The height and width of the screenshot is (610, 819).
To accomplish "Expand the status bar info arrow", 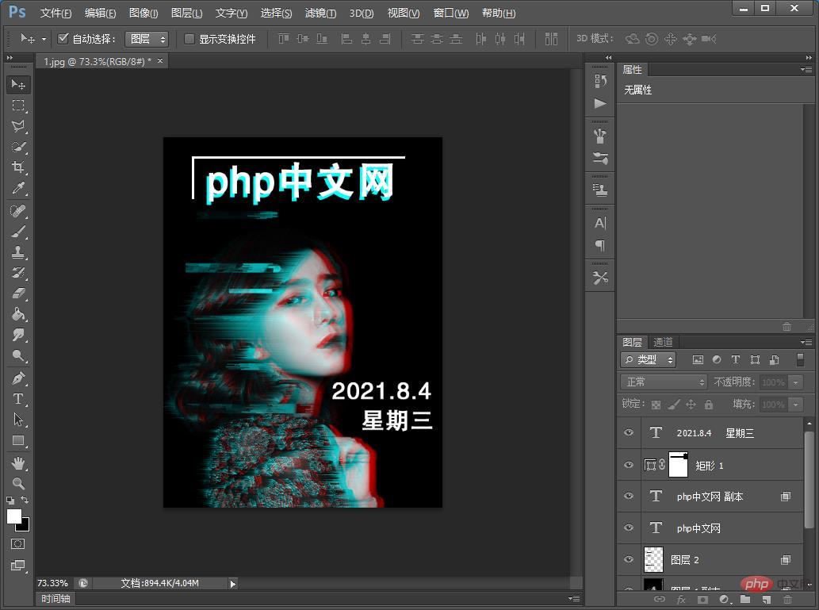I will (x=233, y=583).
